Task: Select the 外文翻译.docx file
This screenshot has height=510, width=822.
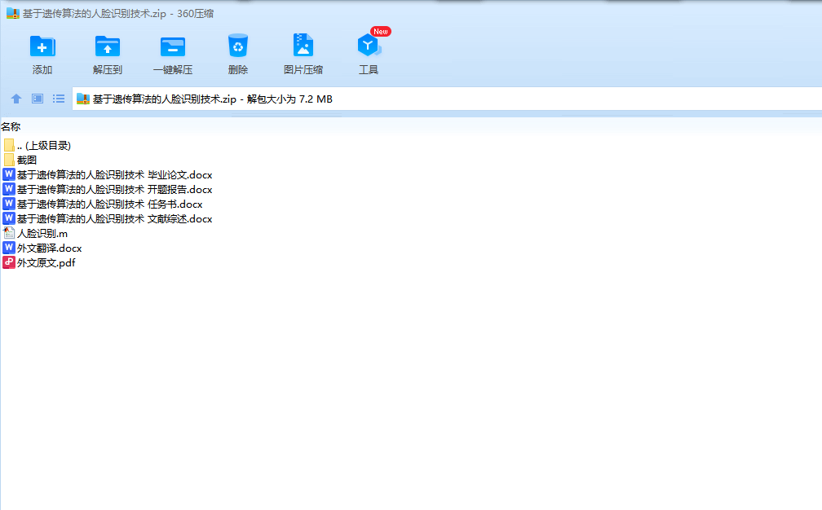Action: pyautogui.click(x=42, y=248)
